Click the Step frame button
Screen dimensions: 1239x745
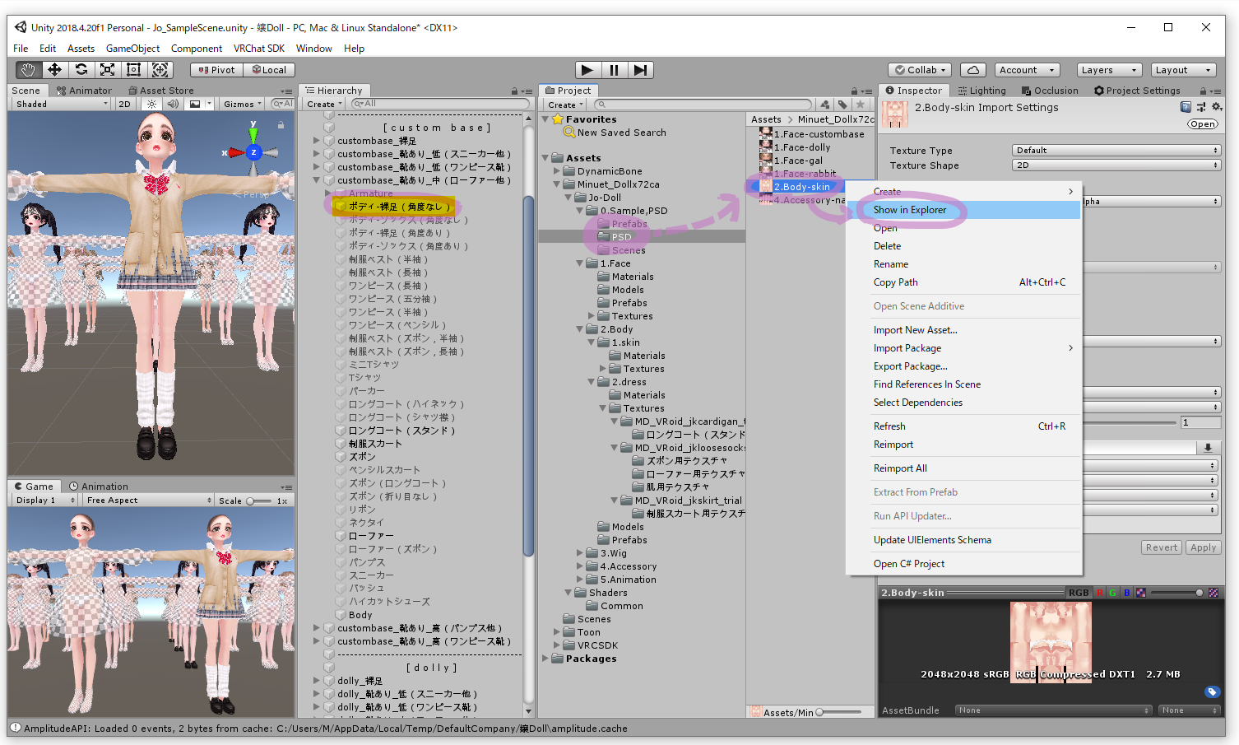tap(641, 70)
